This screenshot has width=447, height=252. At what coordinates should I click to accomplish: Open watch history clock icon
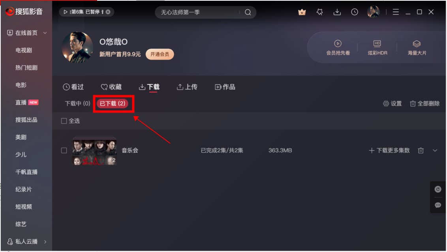click(x=354, y=12)
